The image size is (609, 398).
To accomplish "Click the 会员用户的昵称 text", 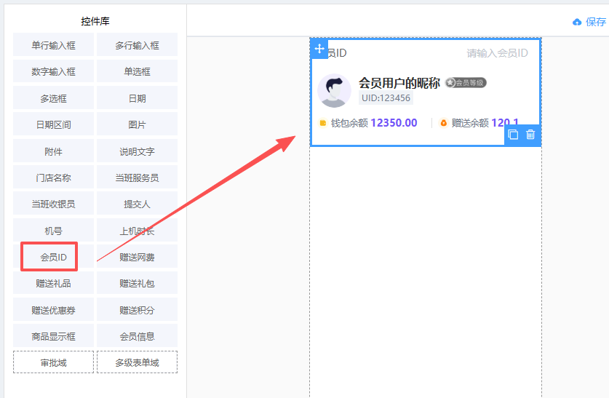I will pyautogui.click(x=399, y=83).
